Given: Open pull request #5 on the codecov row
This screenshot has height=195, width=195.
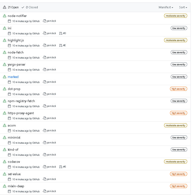Looking at the screenshot, I should [x=63, y=167].
